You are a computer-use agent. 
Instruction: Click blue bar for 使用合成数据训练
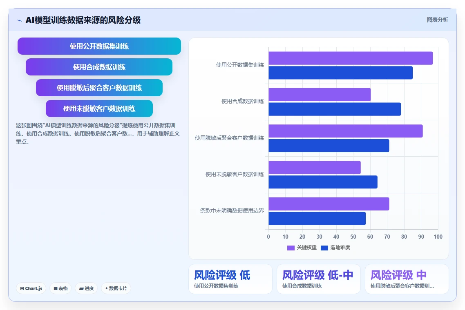point(335,109)
